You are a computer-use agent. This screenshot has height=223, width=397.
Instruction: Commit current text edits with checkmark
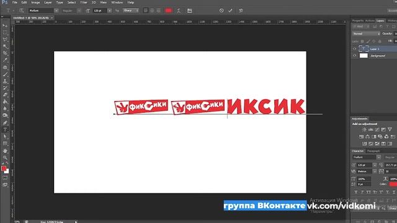pos(230,11)
